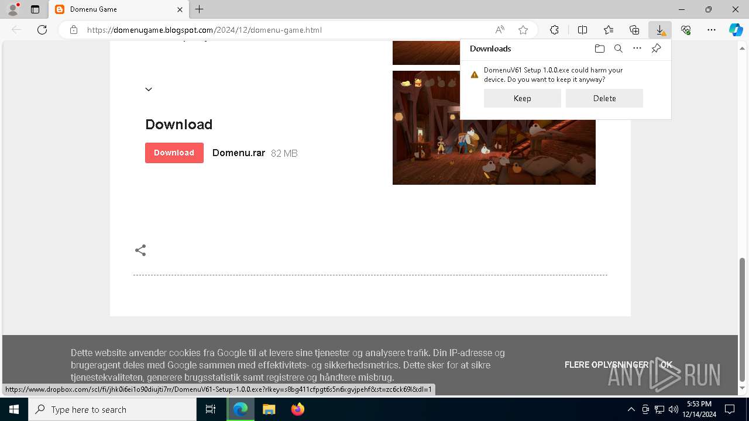The width and height of the screenshot is (749, 421).
Task: Open more options in Downloads panel
Action: pos(637,49)
